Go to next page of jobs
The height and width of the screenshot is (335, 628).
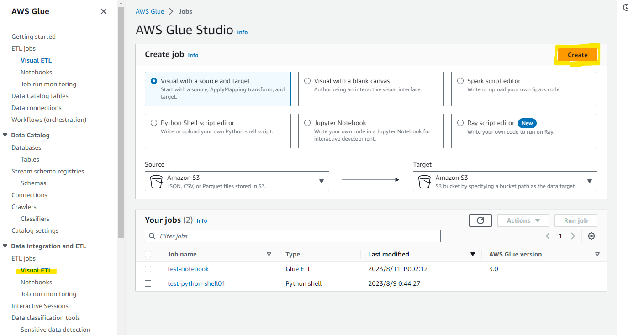pyautogui.click(x=573, y=236)
